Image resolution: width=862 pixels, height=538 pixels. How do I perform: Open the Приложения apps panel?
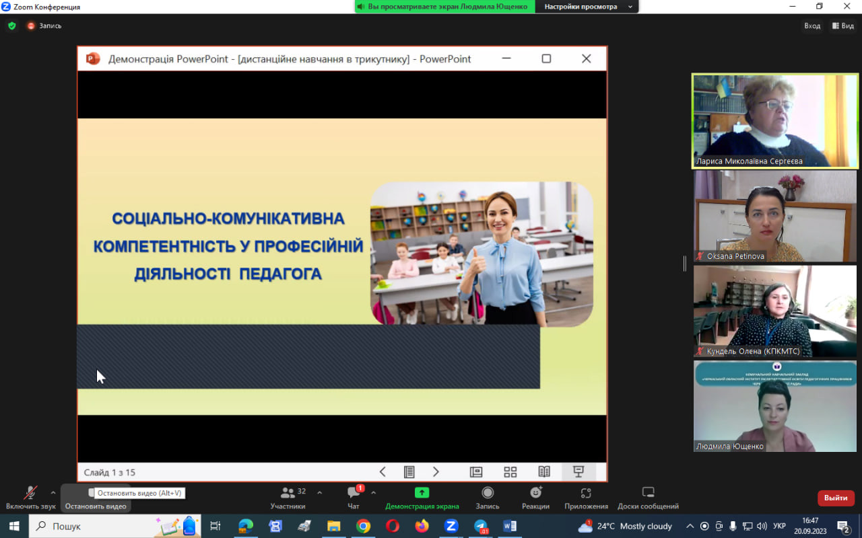tap(586, 496)
